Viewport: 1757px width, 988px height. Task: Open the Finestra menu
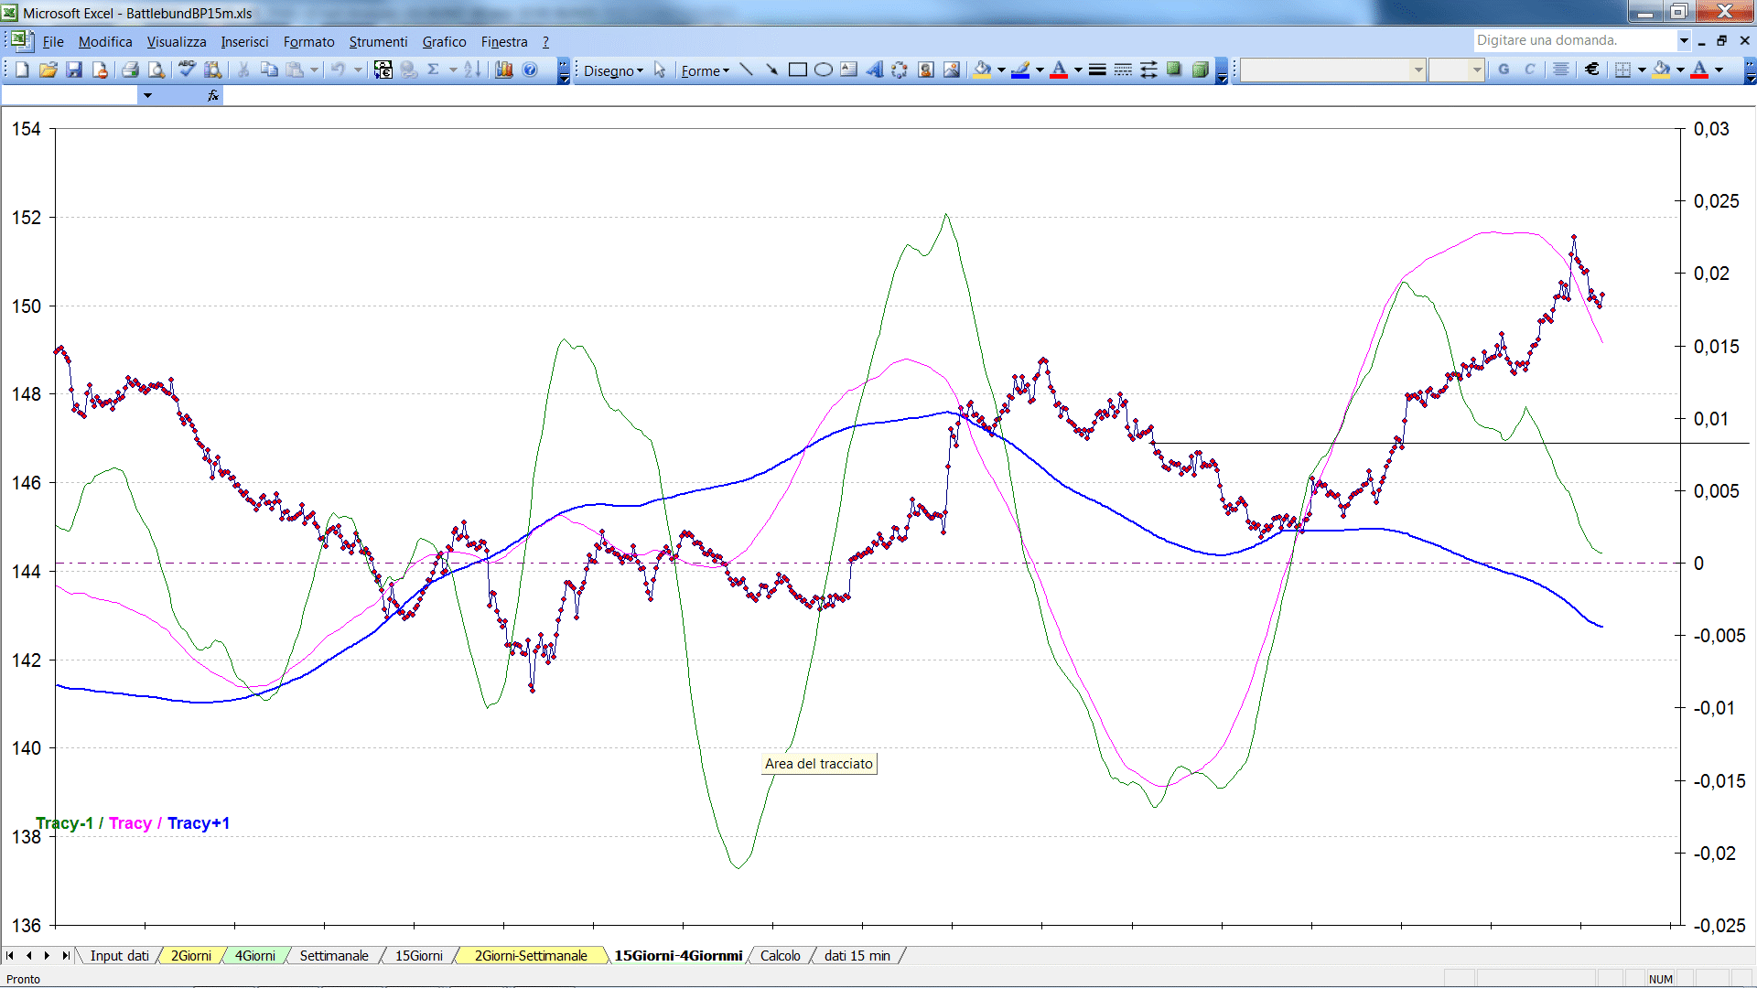(x=504, y=42)
